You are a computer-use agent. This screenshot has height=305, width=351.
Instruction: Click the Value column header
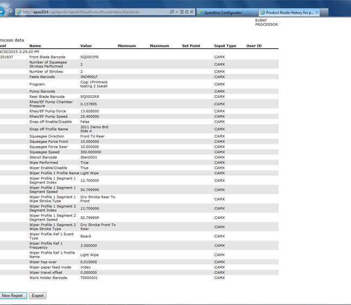point(86,46)
